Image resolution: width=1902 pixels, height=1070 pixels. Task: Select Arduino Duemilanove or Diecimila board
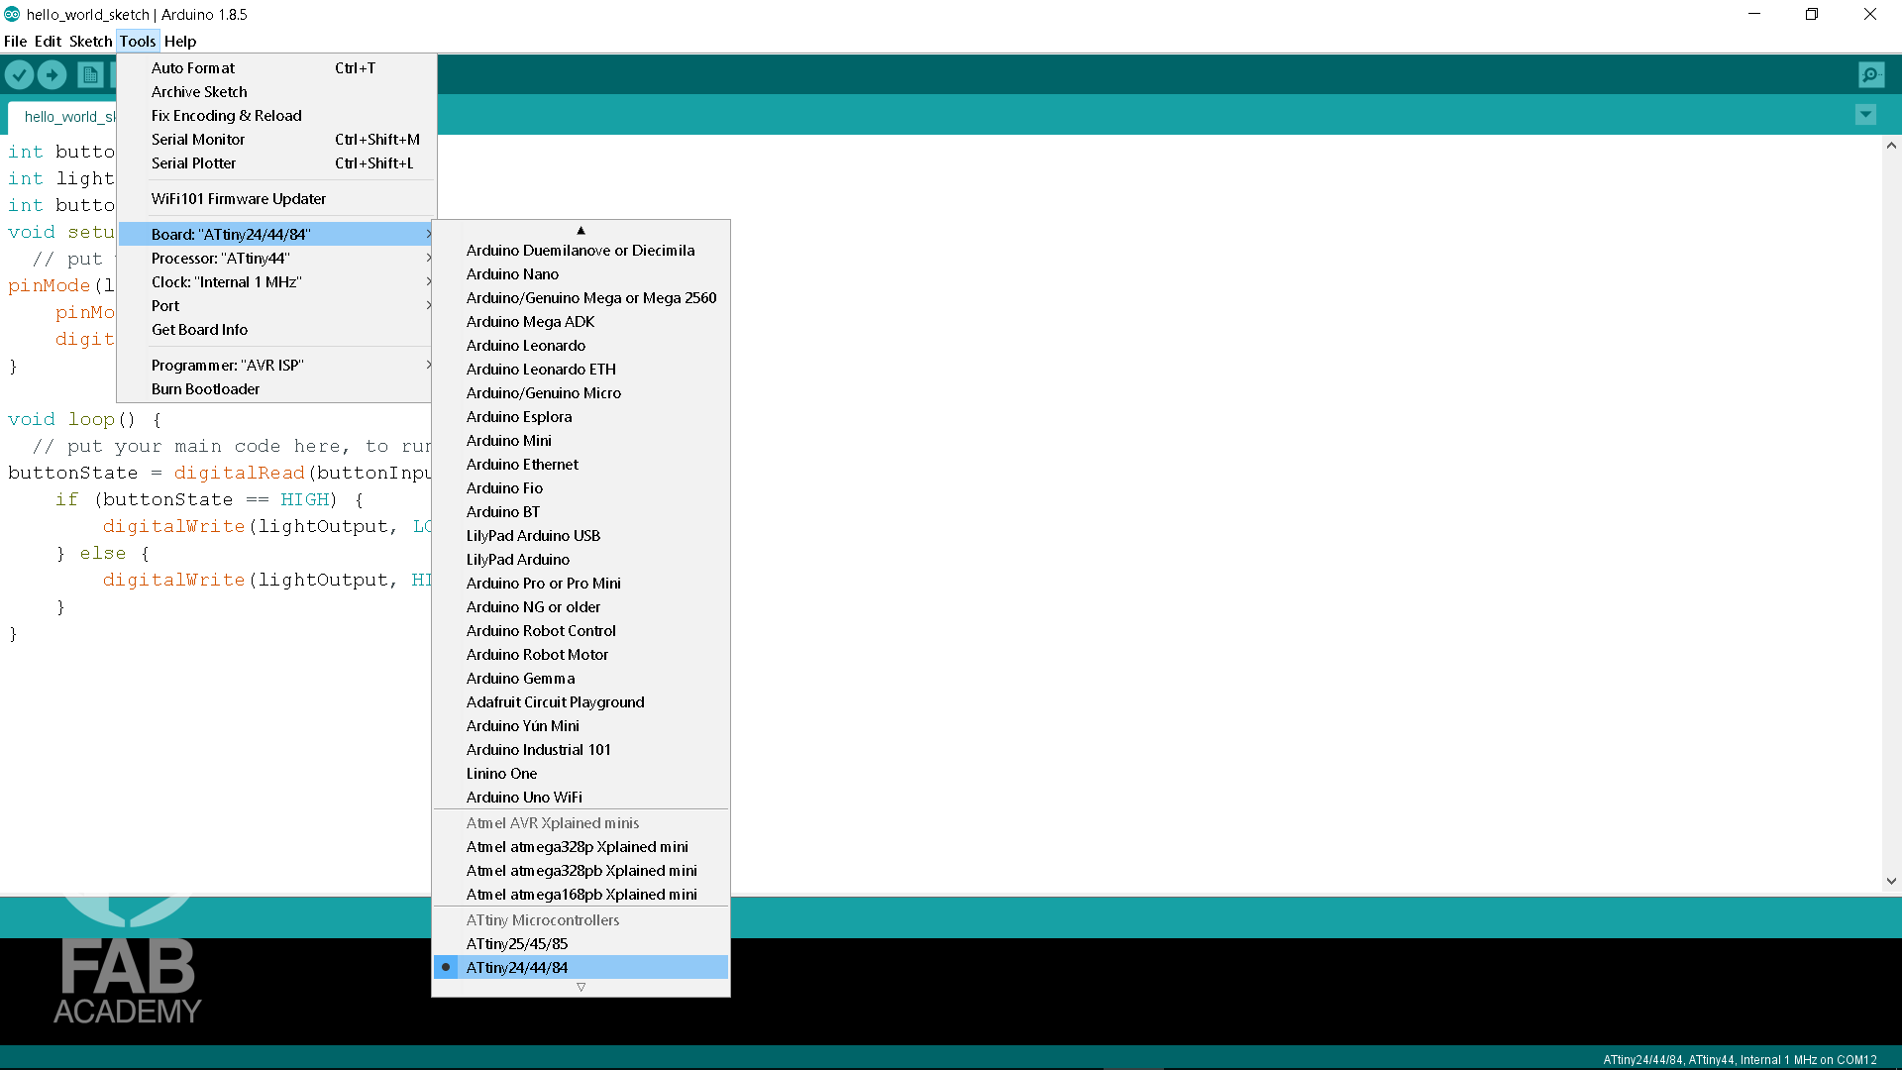tap(581, 251)
